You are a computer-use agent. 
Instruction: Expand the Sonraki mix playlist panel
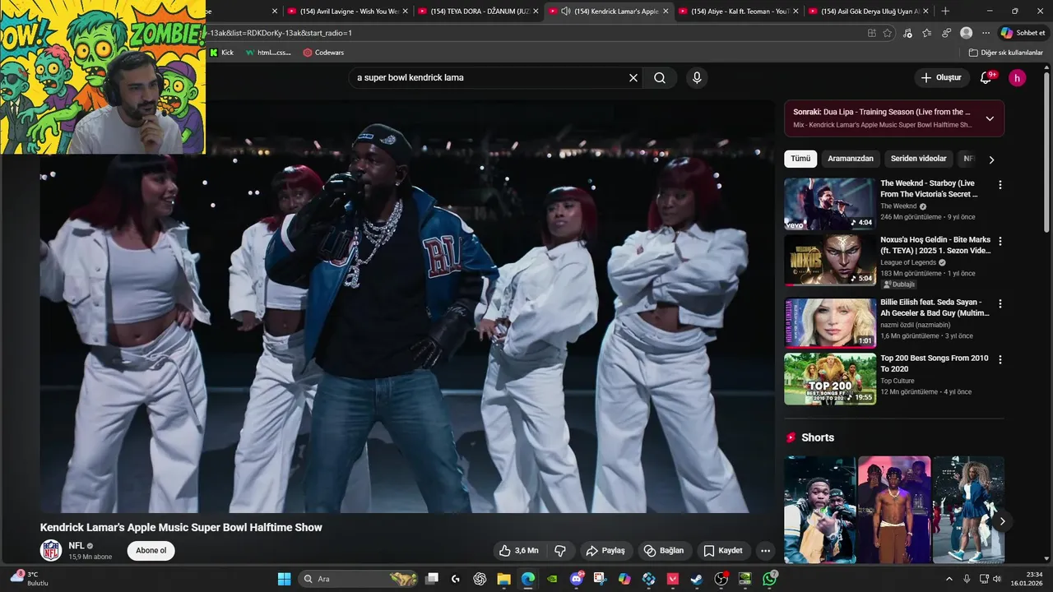point(990,118)
